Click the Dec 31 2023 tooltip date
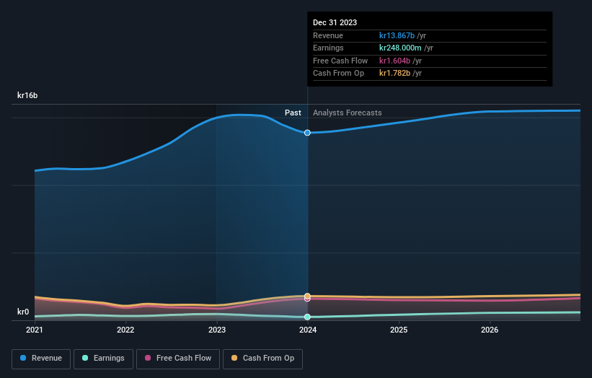Screen dimensions: 592x378 pos(335,22)
